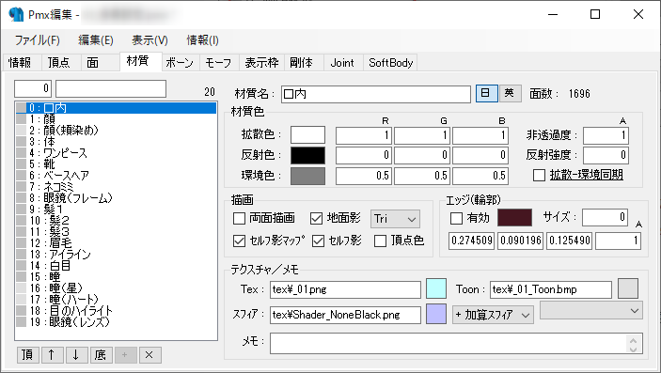Click the 英 English name button
The width and height of the screenshot is (661, 373).
click(510, 93)
